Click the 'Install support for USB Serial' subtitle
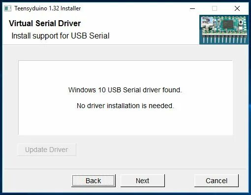This screenshot has height=195, width=251. point(61,36)
